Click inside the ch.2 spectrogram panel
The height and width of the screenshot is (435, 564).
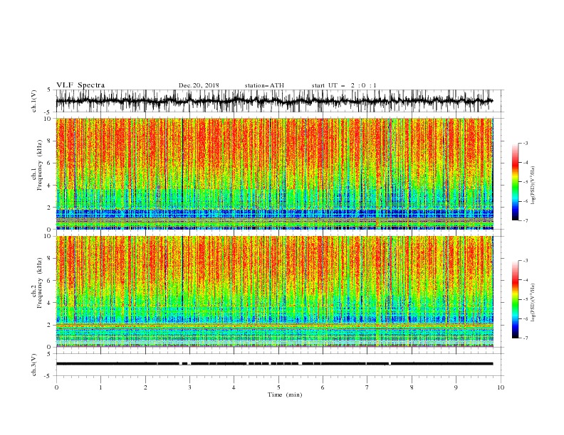[274, 291]
